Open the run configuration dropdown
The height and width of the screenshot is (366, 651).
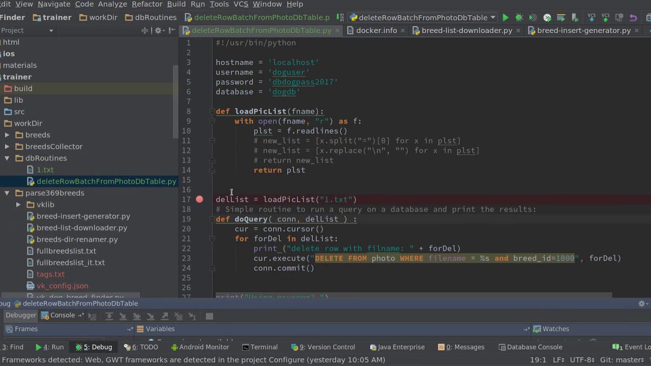click(422, 18)
